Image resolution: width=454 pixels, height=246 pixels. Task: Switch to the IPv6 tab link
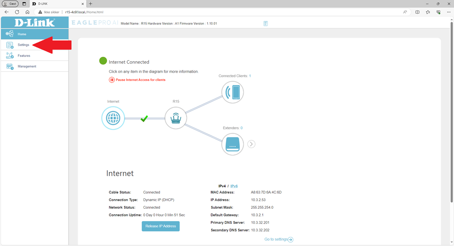pyautogui.click(x=234, y=186)
